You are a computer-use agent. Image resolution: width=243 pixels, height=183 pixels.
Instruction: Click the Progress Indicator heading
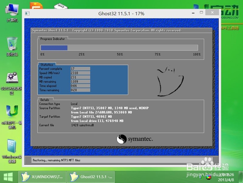coord(52,39)
